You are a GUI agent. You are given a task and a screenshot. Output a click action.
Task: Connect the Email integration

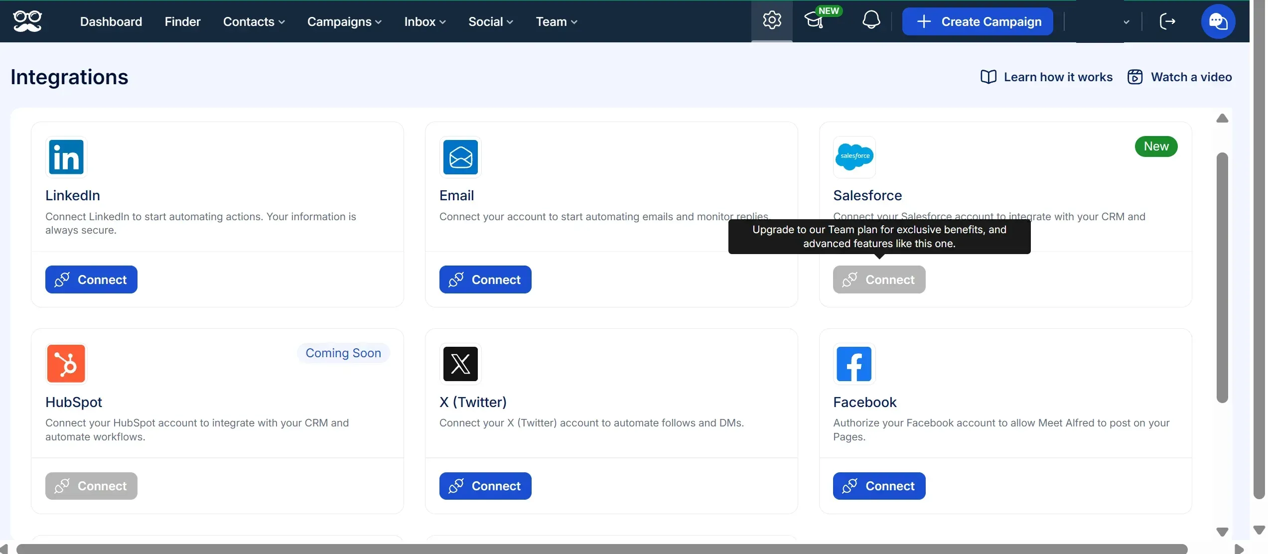(x=485, y=279)
